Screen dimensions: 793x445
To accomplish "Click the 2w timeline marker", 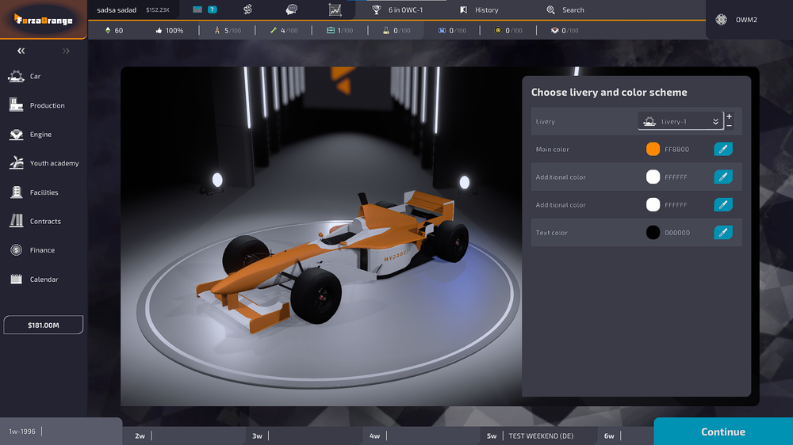I will 140,436.
